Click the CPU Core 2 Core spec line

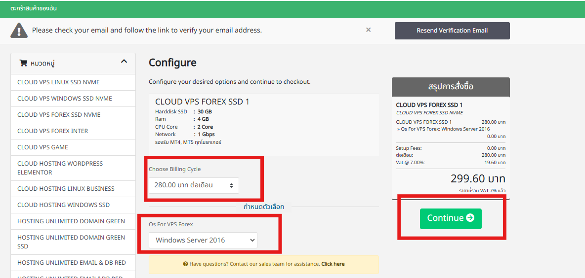[x=184, y=127]
